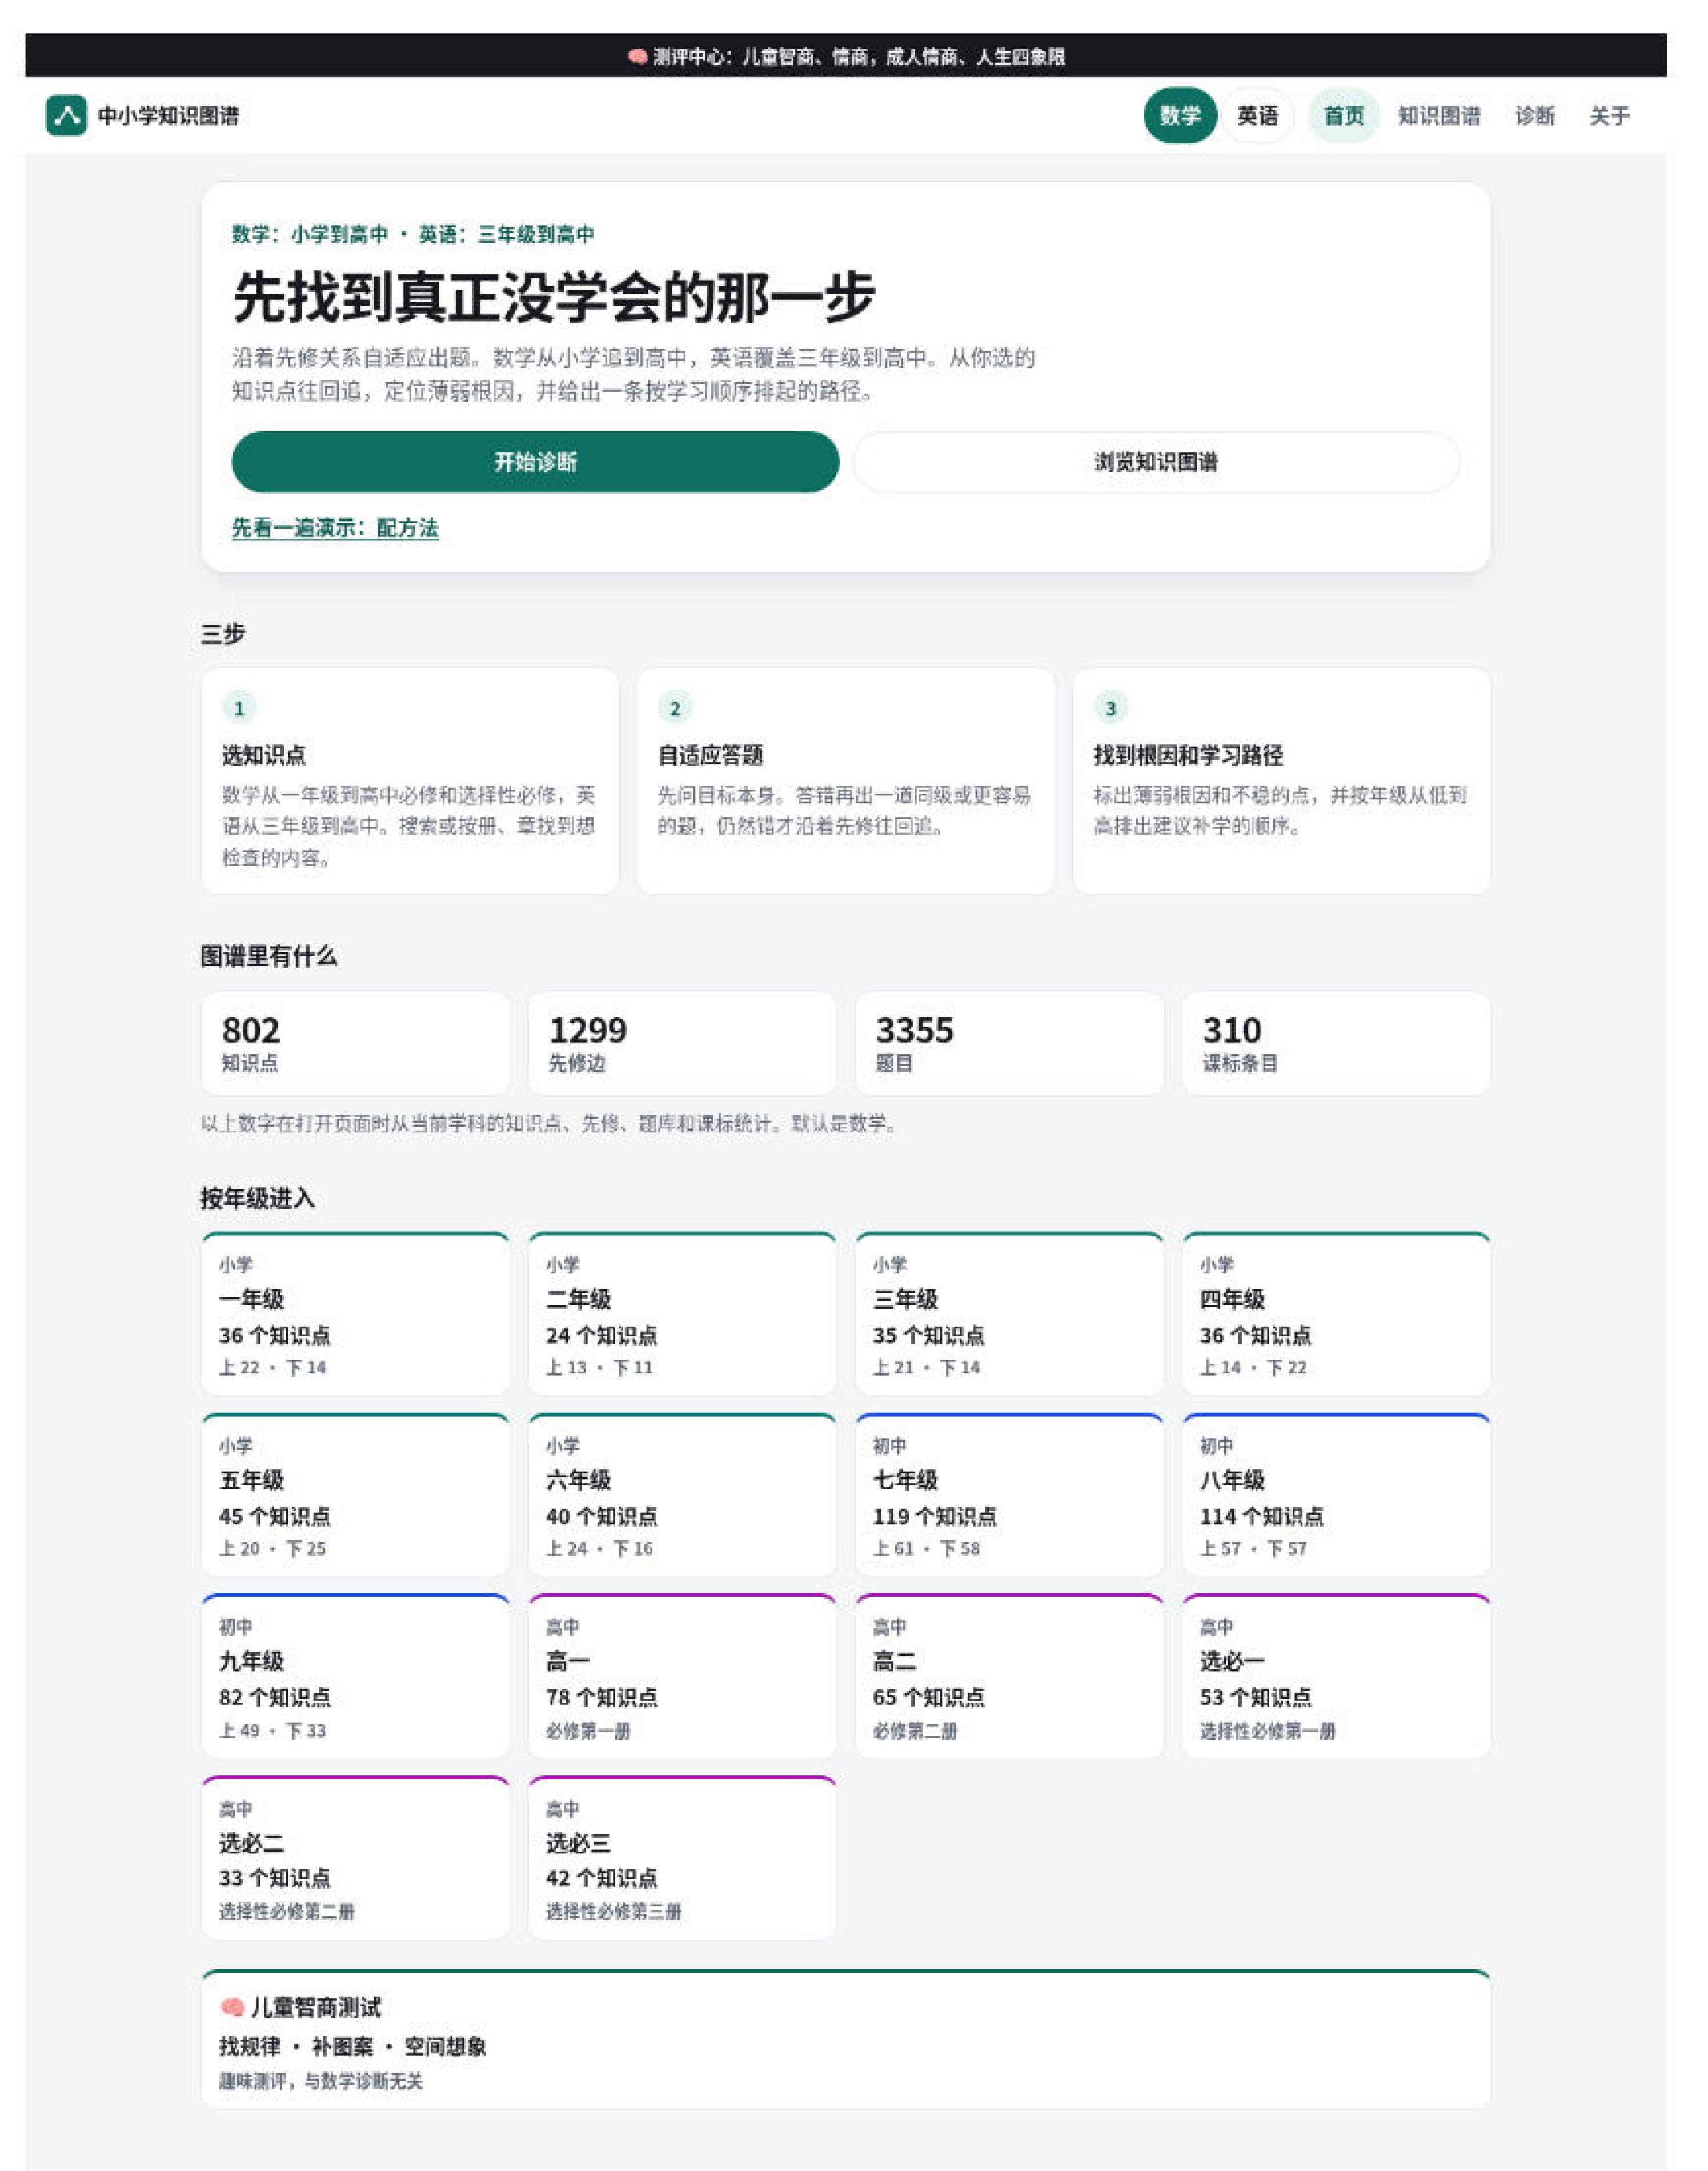Click the step 1 number badge

pyautogui.click(x=239, y=708)
